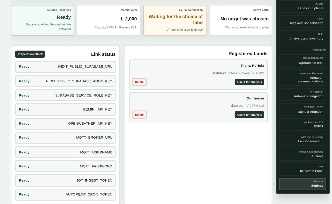Viewport: 332px width, 204px height.
Task: Delete the Our house land
Action: pyautogui.click(x=139, y=115)
